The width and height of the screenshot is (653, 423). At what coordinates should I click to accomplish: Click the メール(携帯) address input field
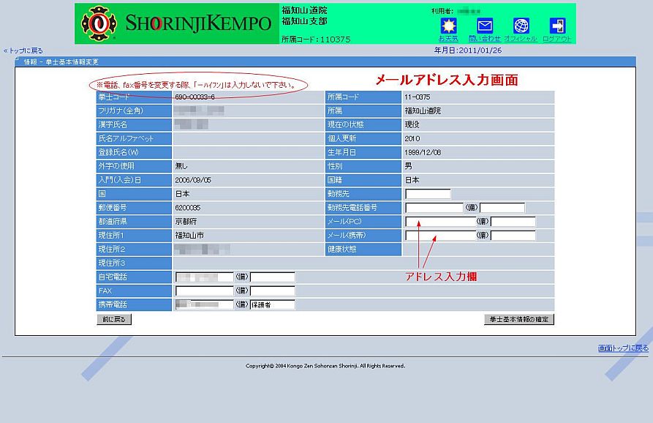[439, 236]
